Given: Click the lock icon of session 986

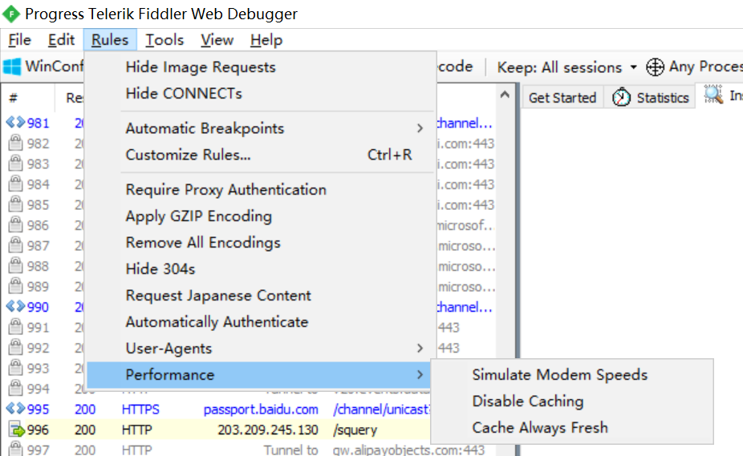Looking at the screenshot, I should click(x=15, y=224).
